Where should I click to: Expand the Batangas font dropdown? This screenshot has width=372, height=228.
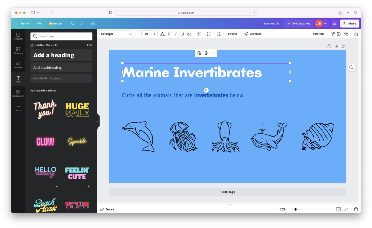coord(116,34)
